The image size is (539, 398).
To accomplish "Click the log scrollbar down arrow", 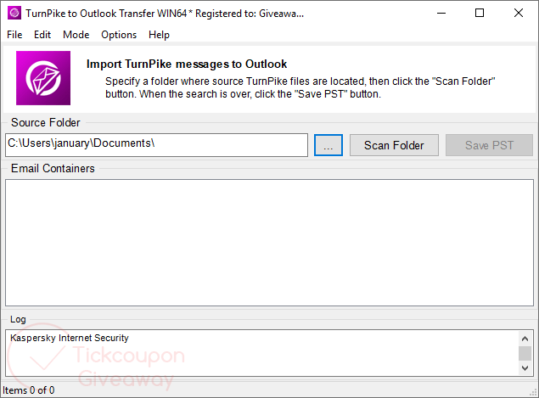I will pyautogui.click(x=525, y=368).
